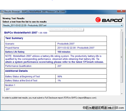Click the BAPCo logo in header

109,20
